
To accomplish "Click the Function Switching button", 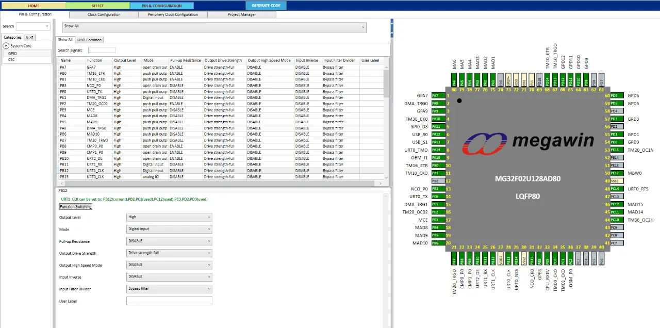I will (76, 207).
